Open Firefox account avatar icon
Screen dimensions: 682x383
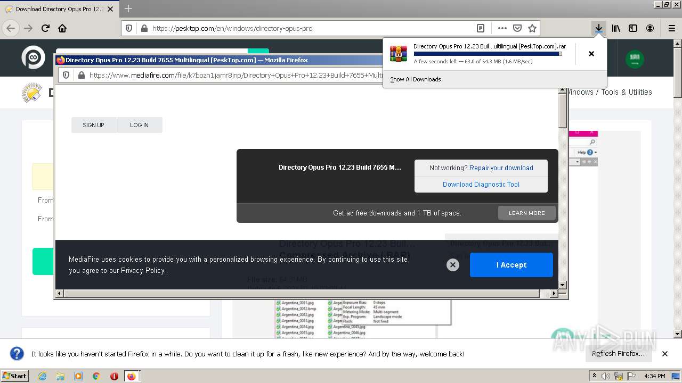(650, 28)
